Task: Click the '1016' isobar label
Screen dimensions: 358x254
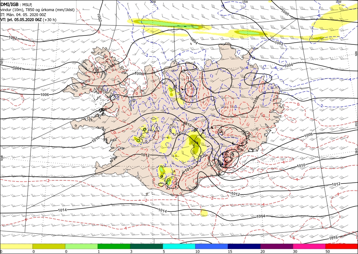Action: click(333, 238)
